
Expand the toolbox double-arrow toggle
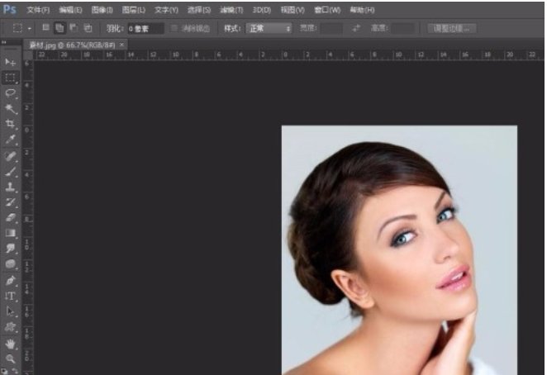(x=4, y=42)
